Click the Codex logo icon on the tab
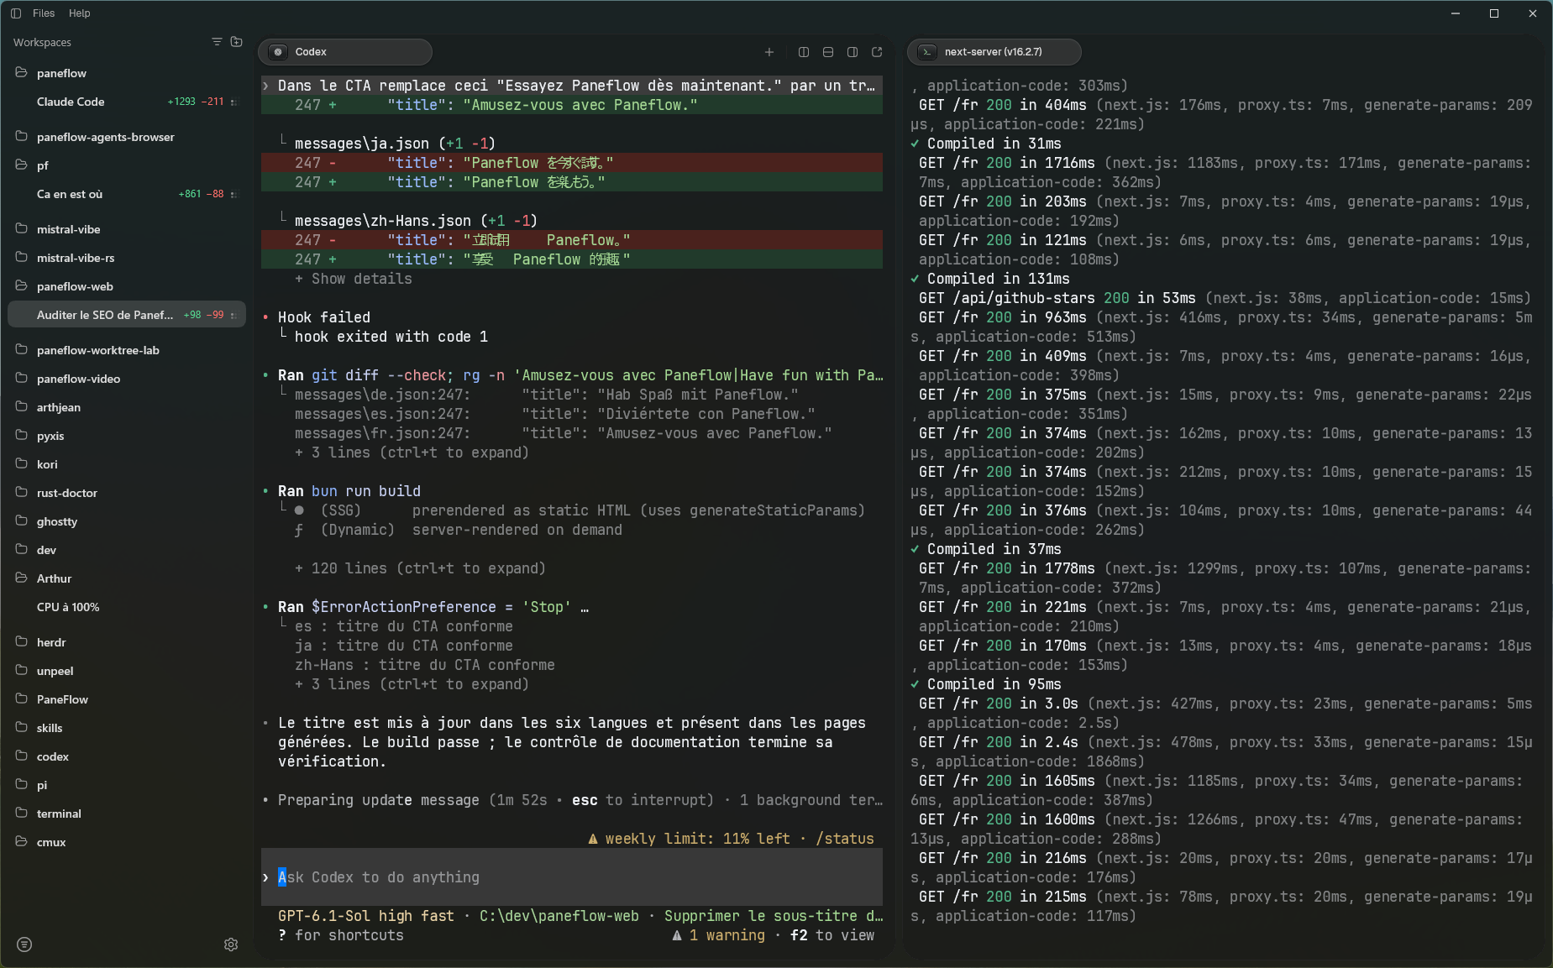Viewport: 1553px width, 968px height. pyautogui.click(x=278, y=52)
